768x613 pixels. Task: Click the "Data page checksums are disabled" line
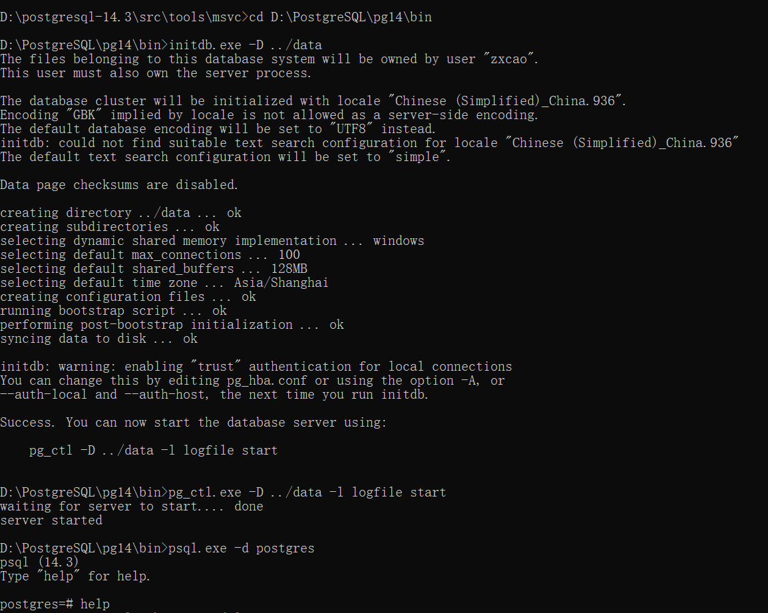[119, 185]
